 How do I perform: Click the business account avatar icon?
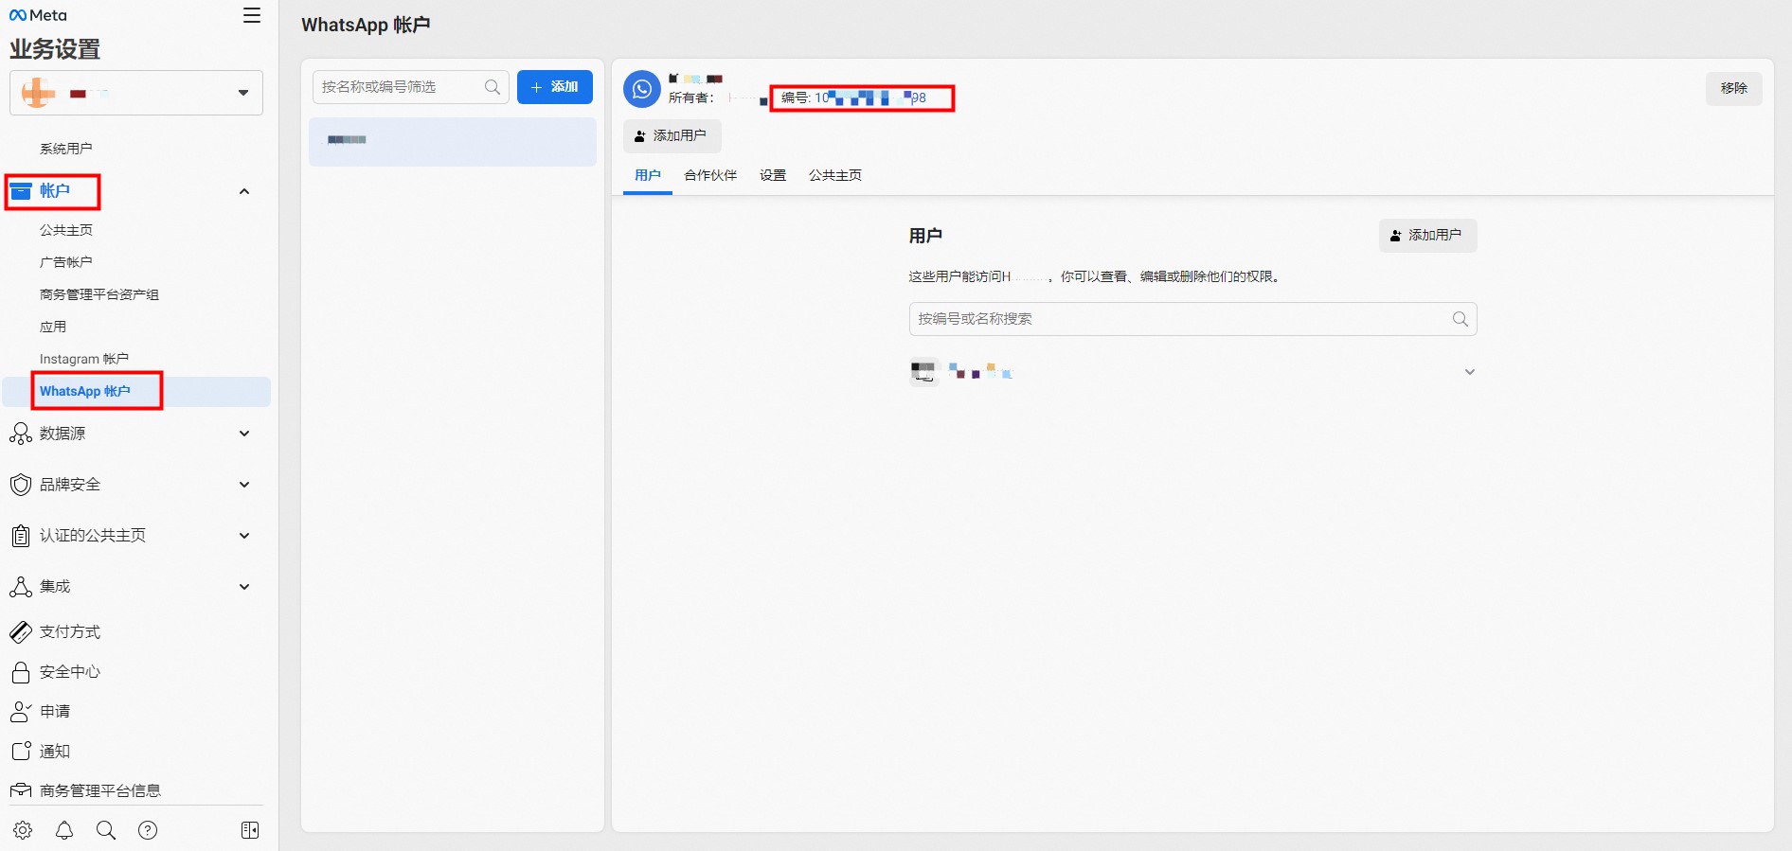(39, 93)
